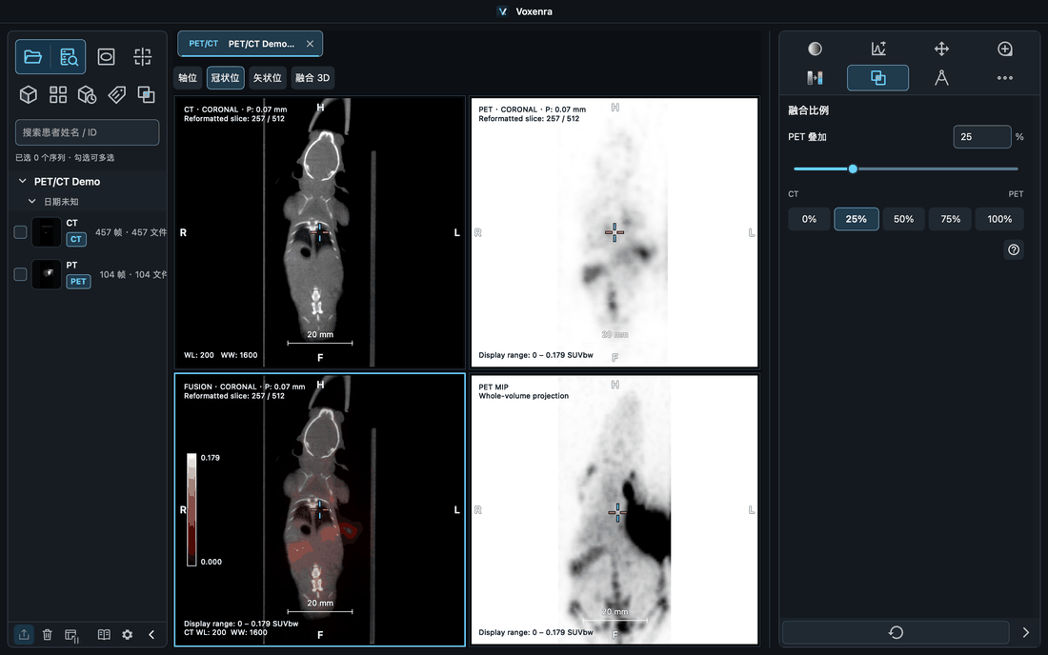This screenshot has height=655, width=1048.
Task: Open the book manual icon
Action: coord(104,634)
